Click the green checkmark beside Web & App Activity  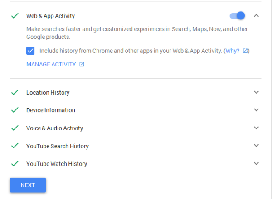point(15,16)
